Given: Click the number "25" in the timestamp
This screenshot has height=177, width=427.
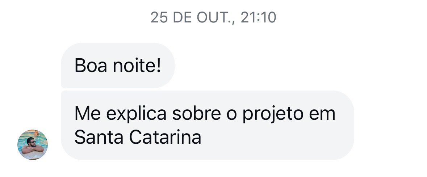Looking at the screenshot, I should (158, 17).
